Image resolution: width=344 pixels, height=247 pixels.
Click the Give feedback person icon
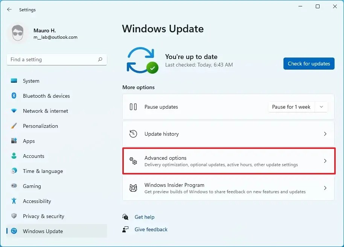pos(125,229)
